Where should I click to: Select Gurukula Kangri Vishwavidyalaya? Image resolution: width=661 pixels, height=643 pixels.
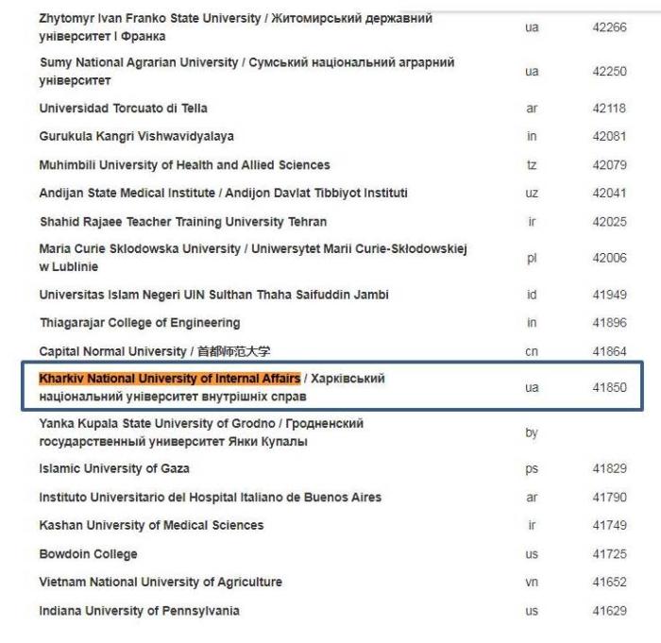tap(136, 137)
